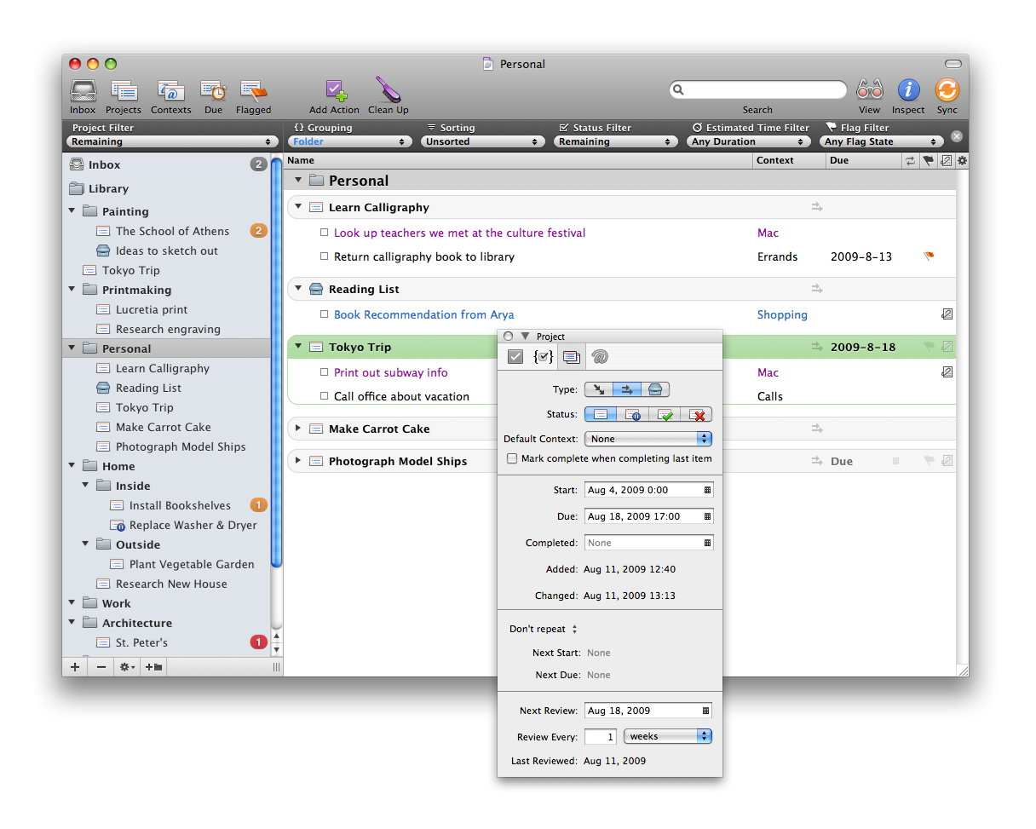Check off Return calligraphy book to library
The height and width of the screenshot is (829, 1036).
pos(324,256)
